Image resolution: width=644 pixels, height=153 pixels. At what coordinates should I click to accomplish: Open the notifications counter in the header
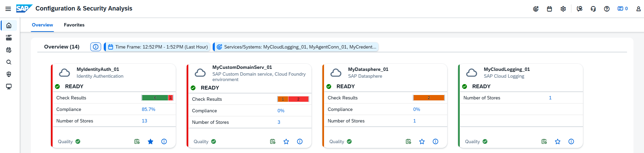coord(622,9)
